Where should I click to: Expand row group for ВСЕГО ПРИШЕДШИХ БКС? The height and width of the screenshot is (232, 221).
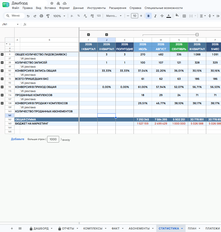[2, 79]
